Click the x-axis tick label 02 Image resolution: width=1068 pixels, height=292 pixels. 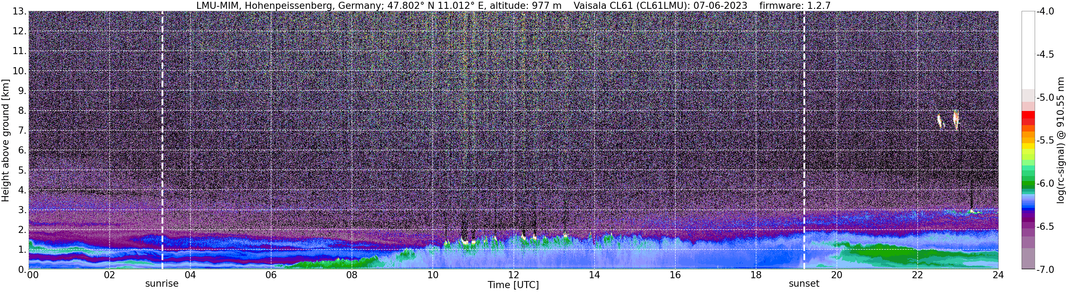tap(109, 275)
